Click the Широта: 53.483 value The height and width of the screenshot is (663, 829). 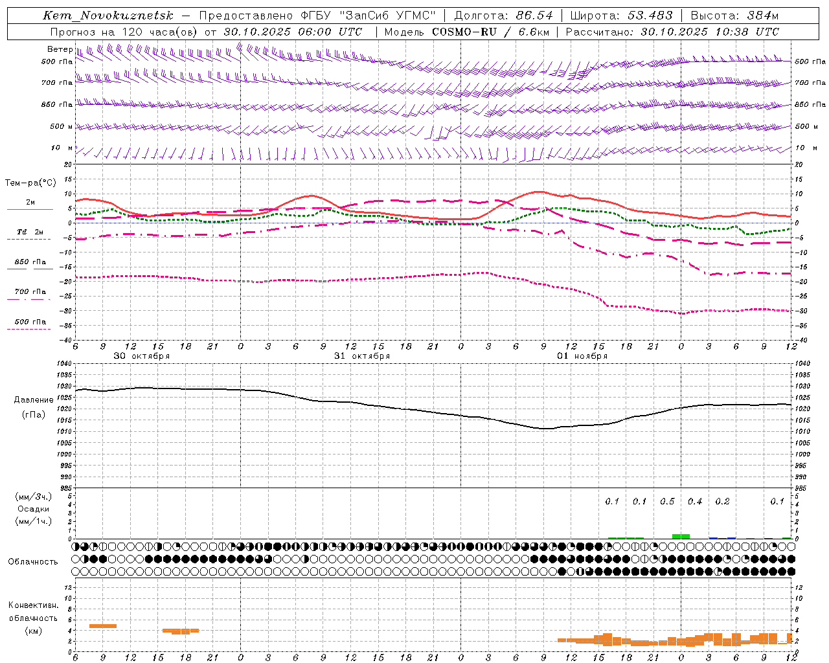pos(621,16)
